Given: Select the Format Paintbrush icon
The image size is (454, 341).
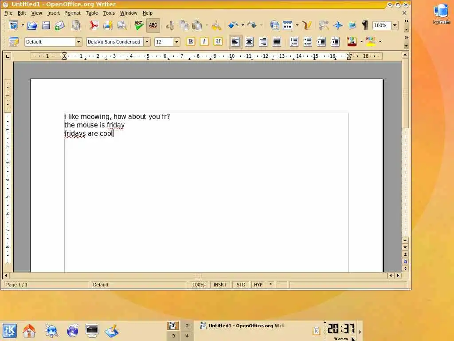Looking at the screenshot, I should point(216,25).
